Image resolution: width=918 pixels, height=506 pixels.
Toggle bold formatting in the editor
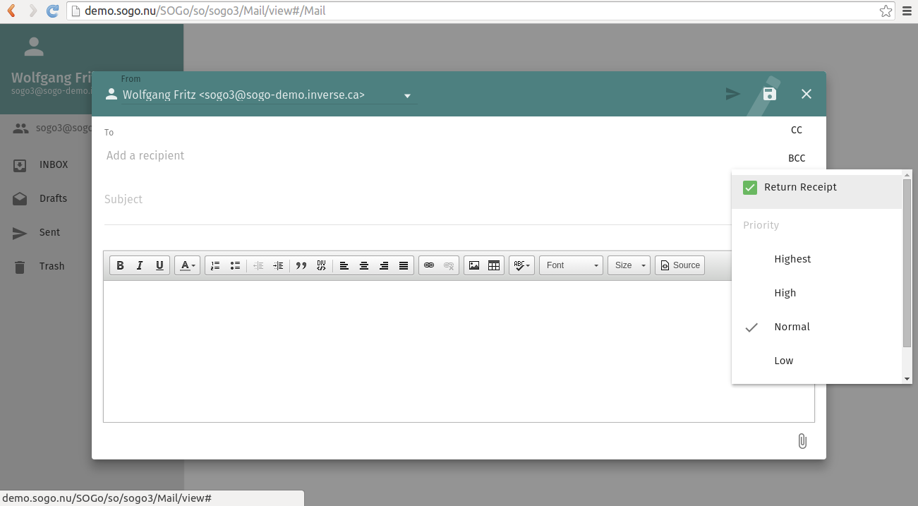tap(120, 265)
